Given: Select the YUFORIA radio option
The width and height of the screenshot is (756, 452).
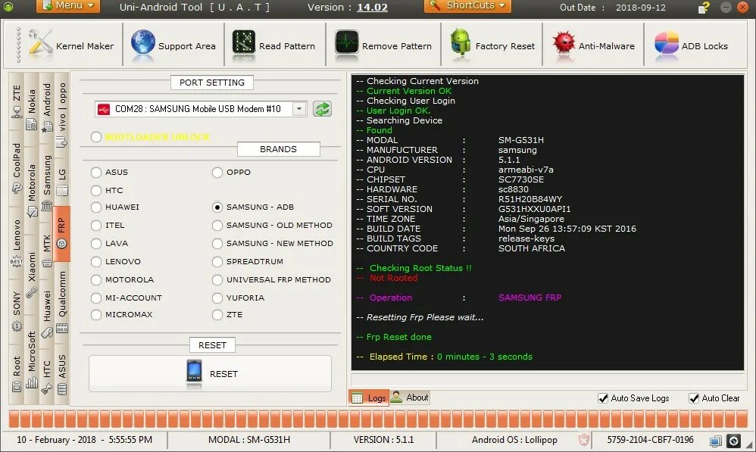Looking at the screenshot, I should (217, 298).
